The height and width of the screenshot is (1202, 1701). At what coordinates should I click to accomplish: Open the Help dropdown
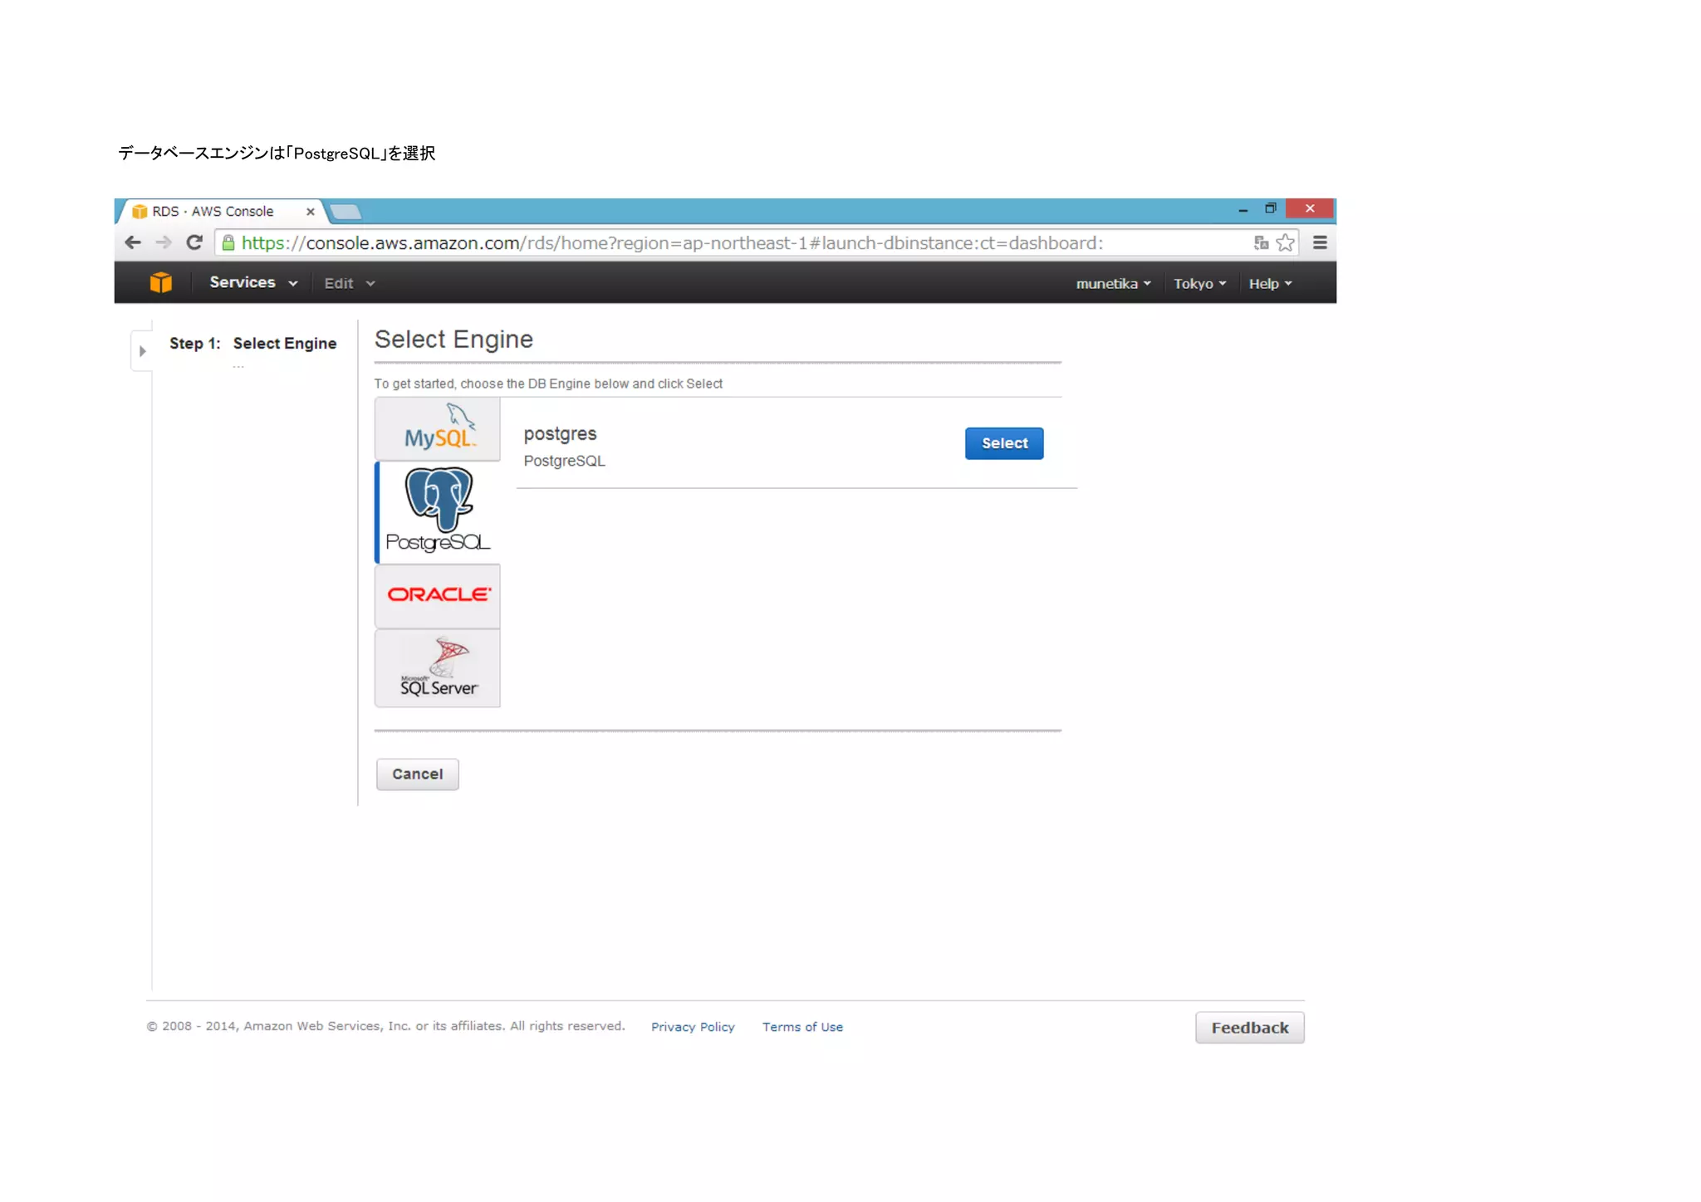[1270, 284]
